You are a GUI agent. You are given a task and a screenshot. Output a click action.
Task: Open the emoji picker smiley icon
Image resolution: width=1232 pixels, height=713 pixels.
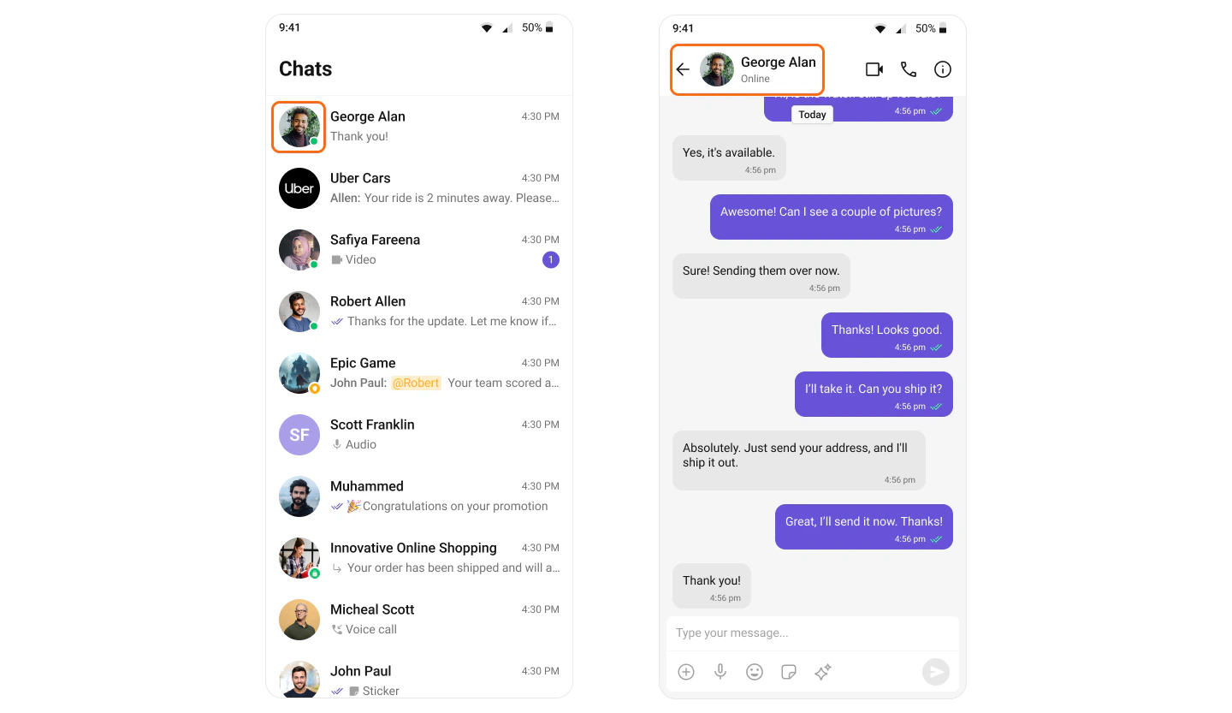click(x=755, y=672)
